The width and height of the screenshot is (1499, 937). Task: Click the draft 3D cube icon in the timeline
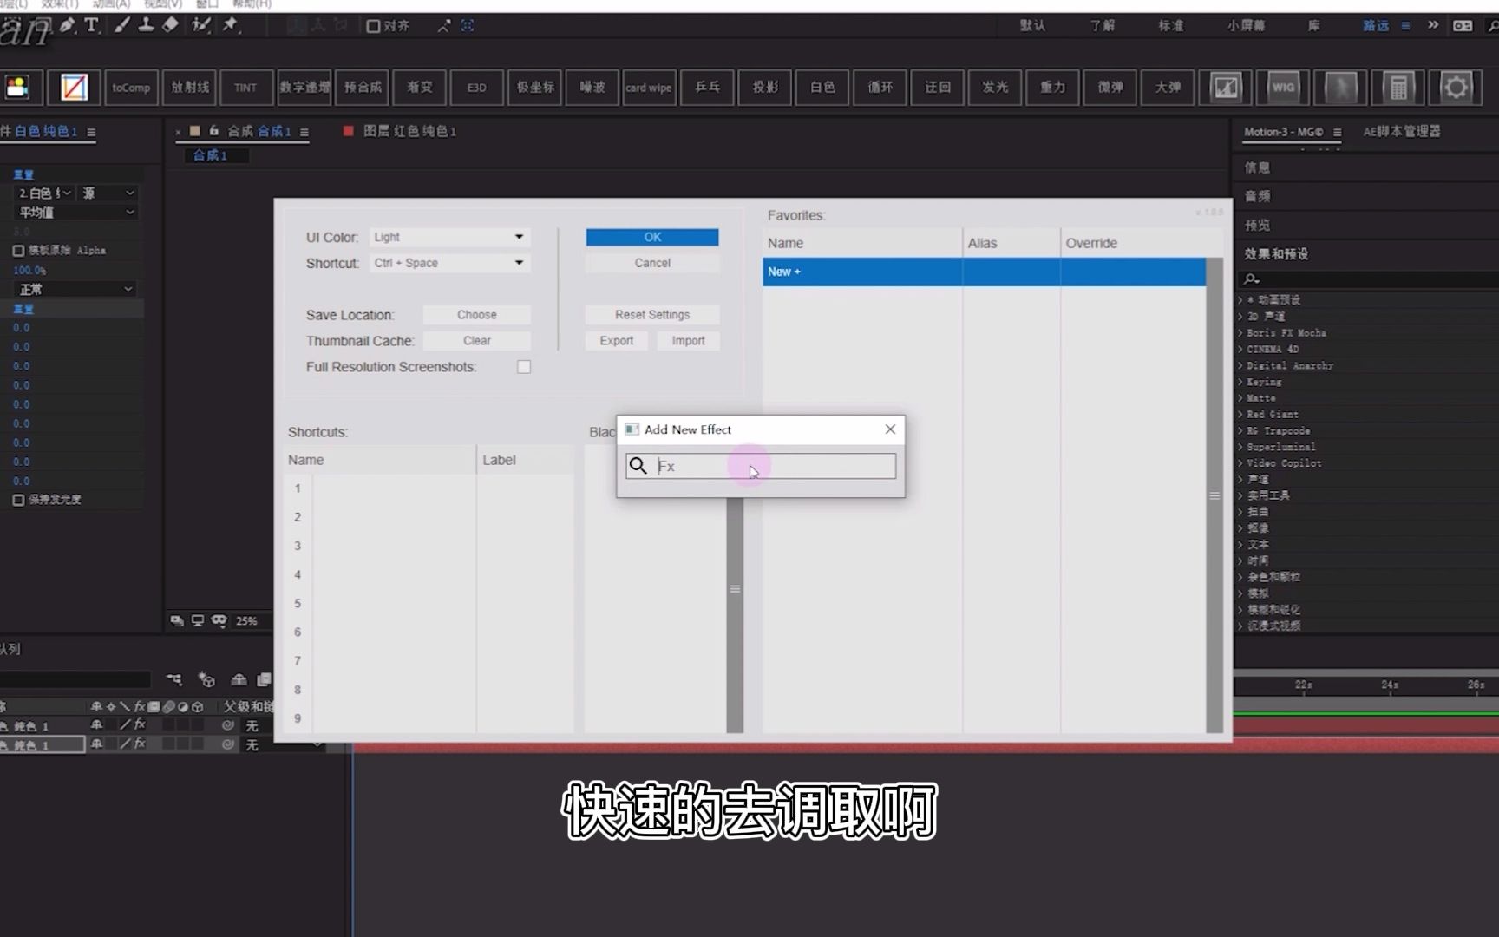click(x=206, y=679)
